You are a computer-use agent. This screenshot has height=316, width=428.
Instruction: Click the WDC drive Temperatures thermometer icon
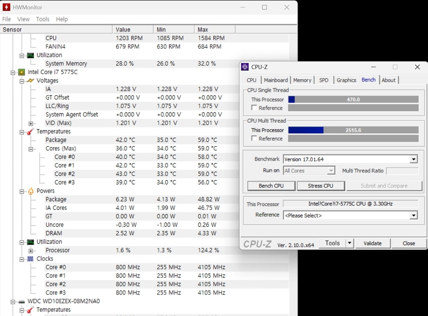pyautogui.click(x=31, y=310)
